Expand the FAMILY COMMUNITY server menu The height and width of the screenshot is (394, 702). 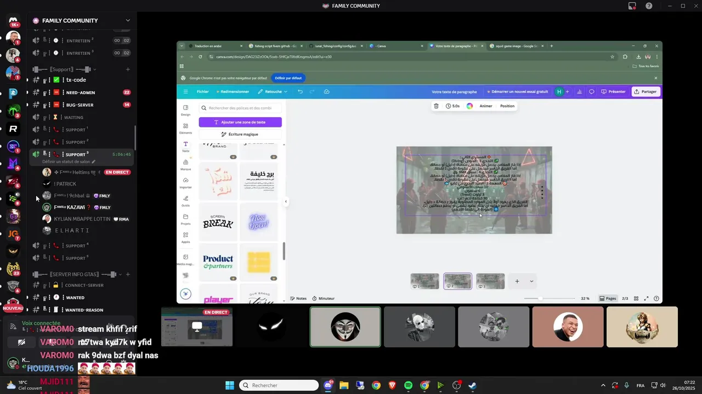click(x=128, y=21)
